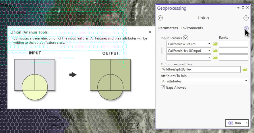The image size is (254, 133).
Task: Open the CaliforniaHex100sqmi layer dropdown
Action: 209,51
